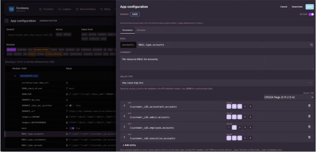Screen dimensions: 316x152
Task: Select the IBAN.EUR row
Action: [x=60, y=94]
